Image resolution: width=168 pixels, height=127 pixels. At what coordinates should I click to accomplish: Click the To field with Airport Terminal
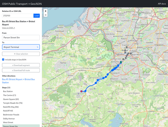[x=21, y=47]
